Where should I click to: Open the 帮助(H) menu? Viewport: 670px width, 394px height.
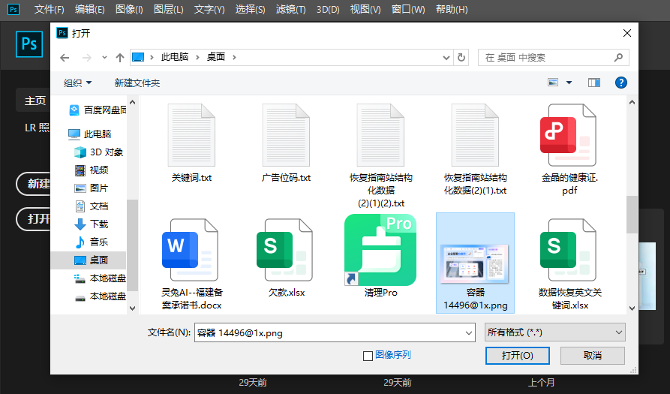pos(452,10)
